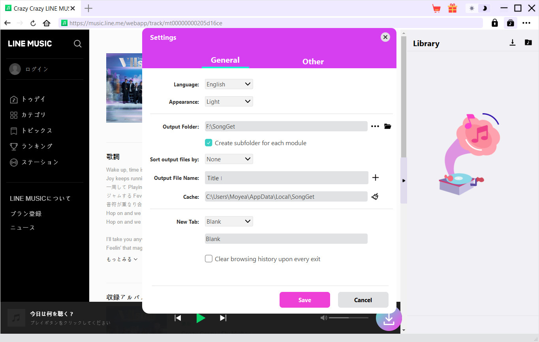The height and width of the screenshot is (342, 539).
Task: Mute with the speaker volume icon
Action: point(324,318)
